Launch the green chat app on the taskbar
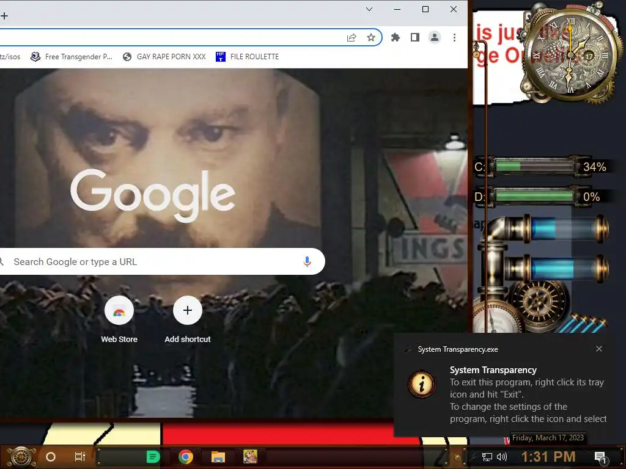The width and height of the screenshot is (626, 469). [153, 457]
